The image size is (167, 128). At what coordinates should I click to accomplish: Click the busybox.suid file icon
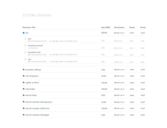pyautogui.click(x=26, y=52)
